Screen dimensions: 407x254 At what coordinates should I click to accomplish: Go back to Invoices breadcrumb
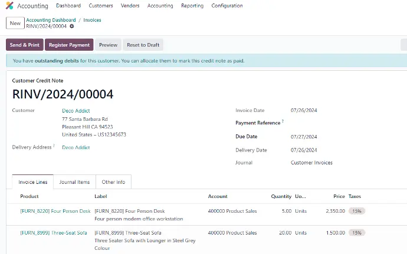pyautogui.click(x=92, y=20)
